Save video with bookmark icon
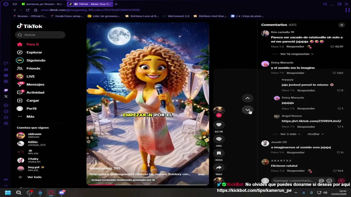This screenshot has height=197, width=351. (x=219, y=153)
